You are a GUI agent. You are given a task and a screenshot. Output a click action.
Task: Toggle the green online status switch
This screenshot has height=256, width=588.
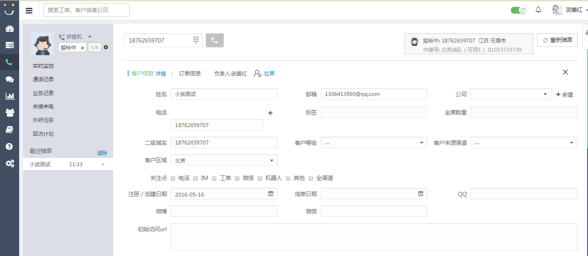518,10
